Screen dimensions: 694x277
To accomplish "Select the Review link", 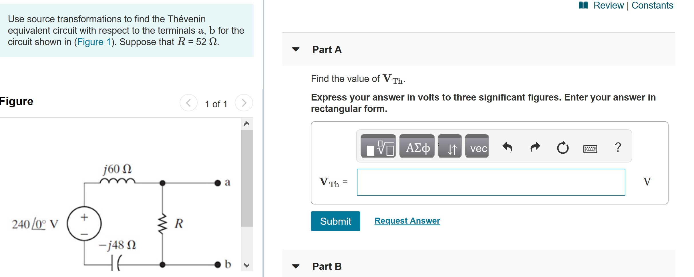I will pyautogui.click(x=609, y=5).
